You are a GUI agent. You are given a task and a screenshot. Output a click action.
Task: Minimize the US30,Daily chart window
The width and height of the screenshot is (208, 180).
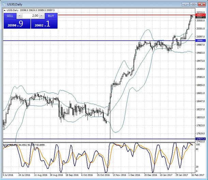(185, 4)
